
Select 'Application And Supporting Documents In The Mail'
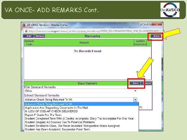click(x=82, y=108)
